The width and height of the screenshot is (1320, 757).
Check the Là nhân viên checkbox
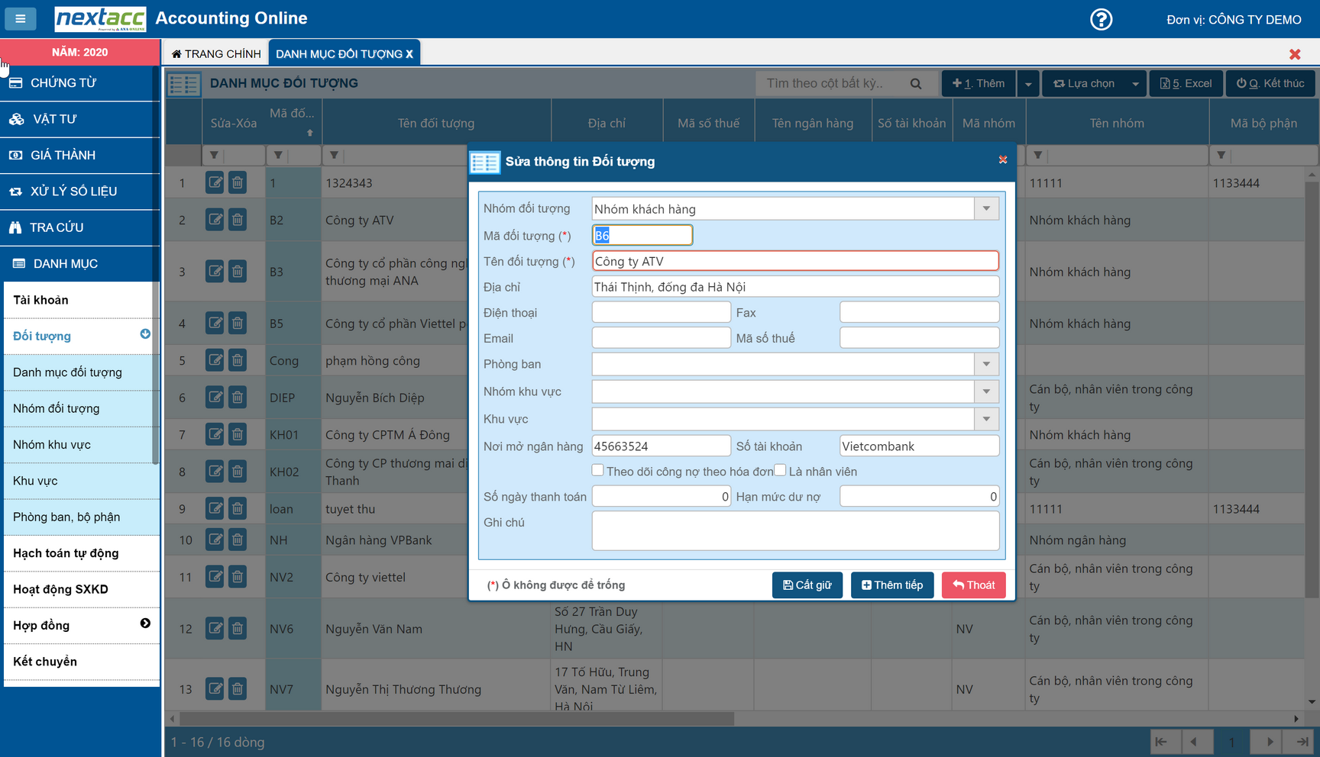click(x=780, y=470)
